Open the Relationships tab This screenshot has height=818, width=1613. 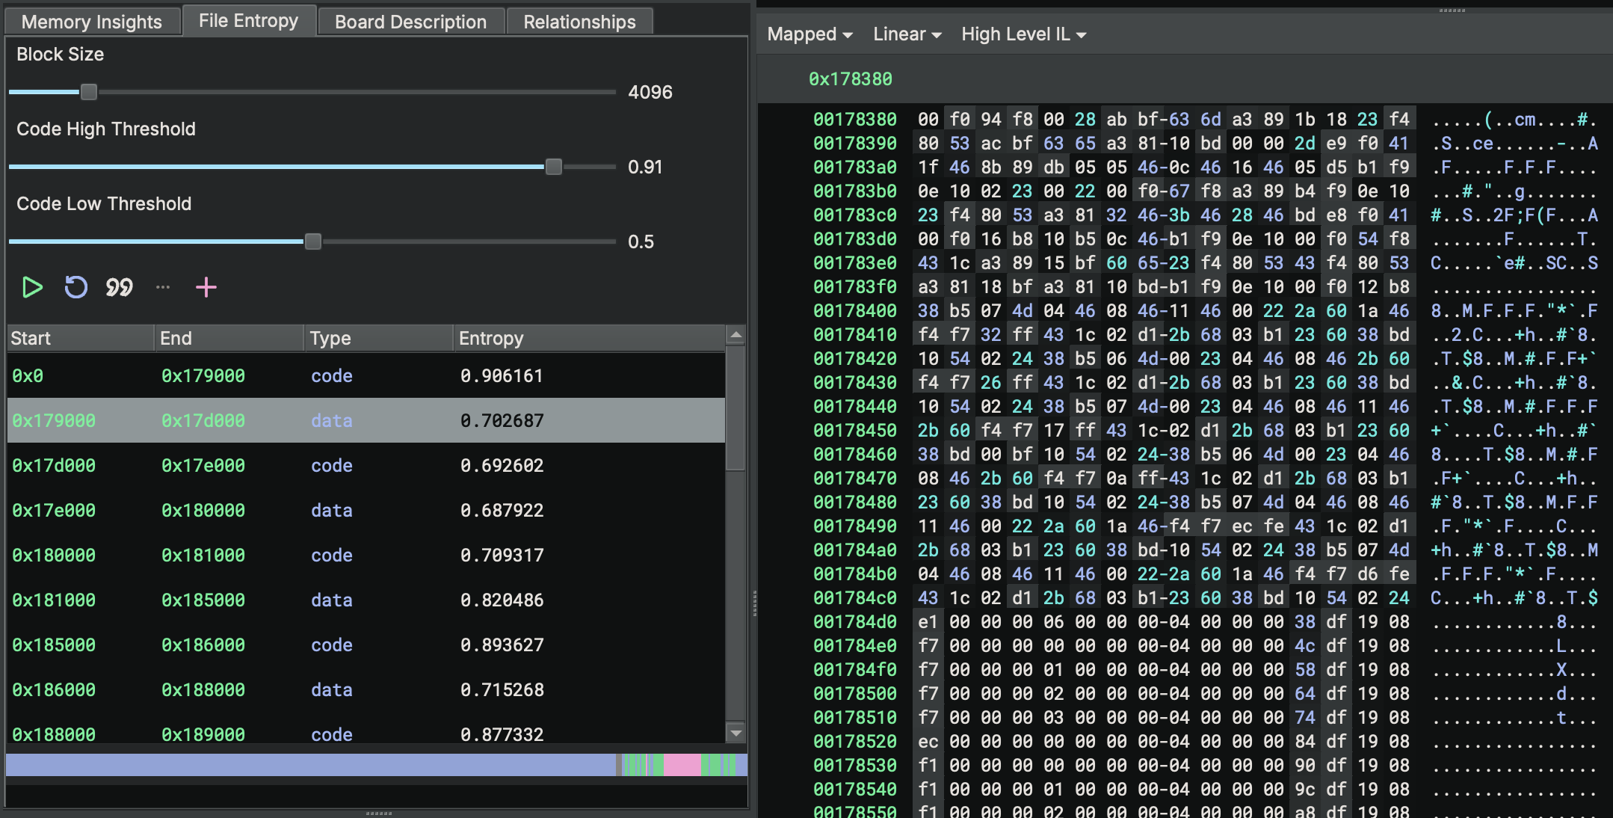click(580, 22)
